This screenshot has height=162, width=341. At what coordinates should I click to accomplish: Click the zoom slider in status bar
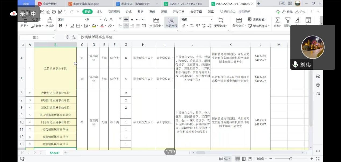[290, 159]
